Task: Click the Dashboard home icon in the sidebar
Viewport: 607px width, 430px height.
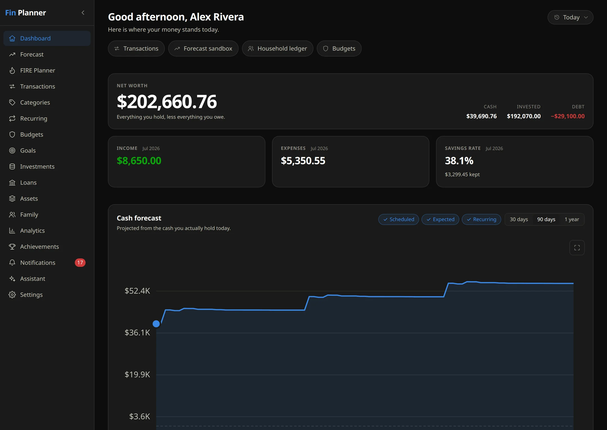Action: coord(12,39)
